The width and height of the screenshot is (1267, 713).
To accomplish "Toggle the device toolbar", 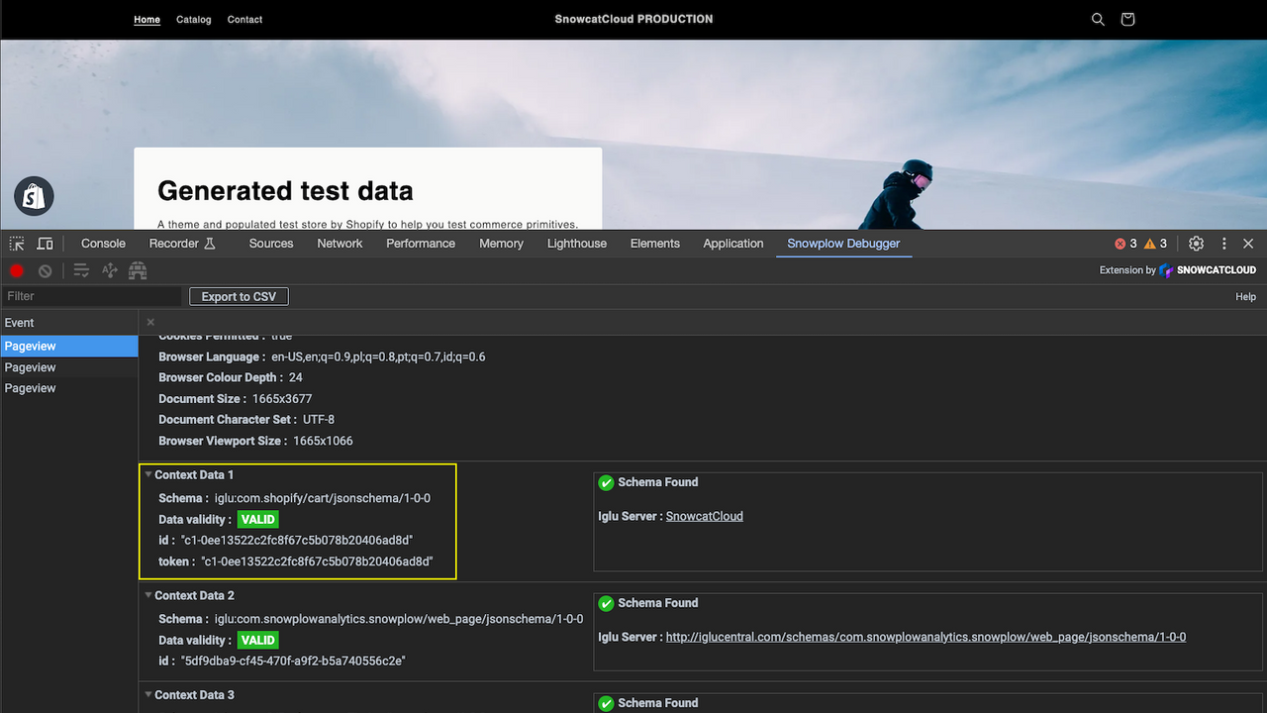I will 45,243.
